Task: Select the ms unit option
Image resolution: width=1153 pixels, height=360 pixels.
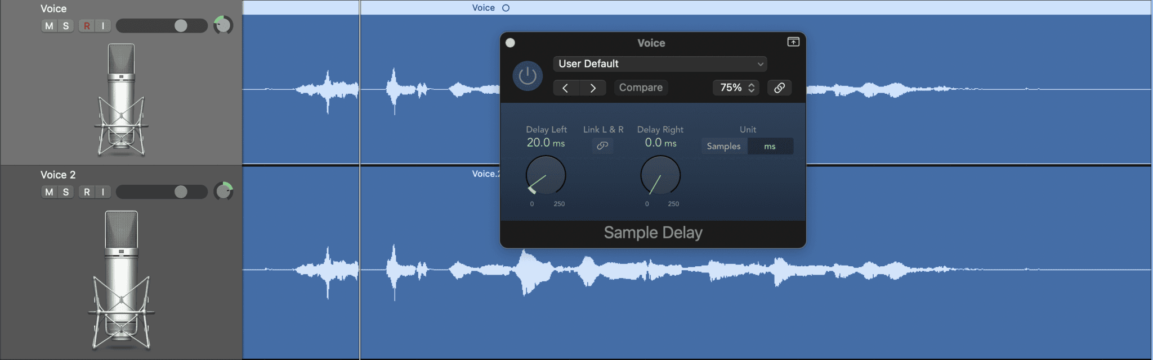Action: pyautogui.click(x=770, y=146)
